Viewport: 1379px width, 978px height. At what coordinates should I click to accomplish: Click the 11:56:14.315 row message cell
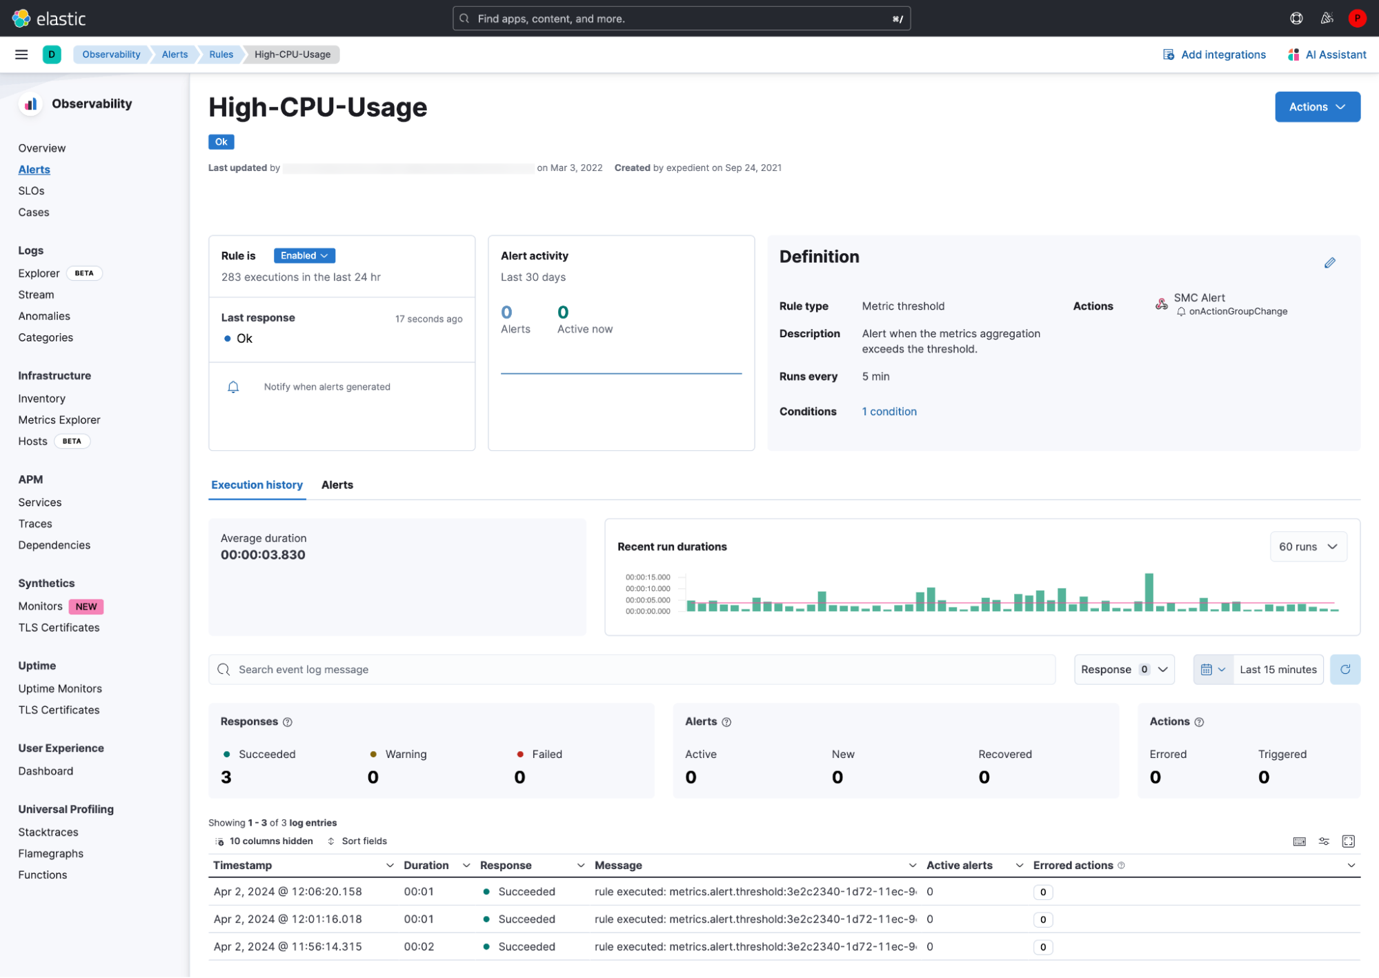pos(755,947)
